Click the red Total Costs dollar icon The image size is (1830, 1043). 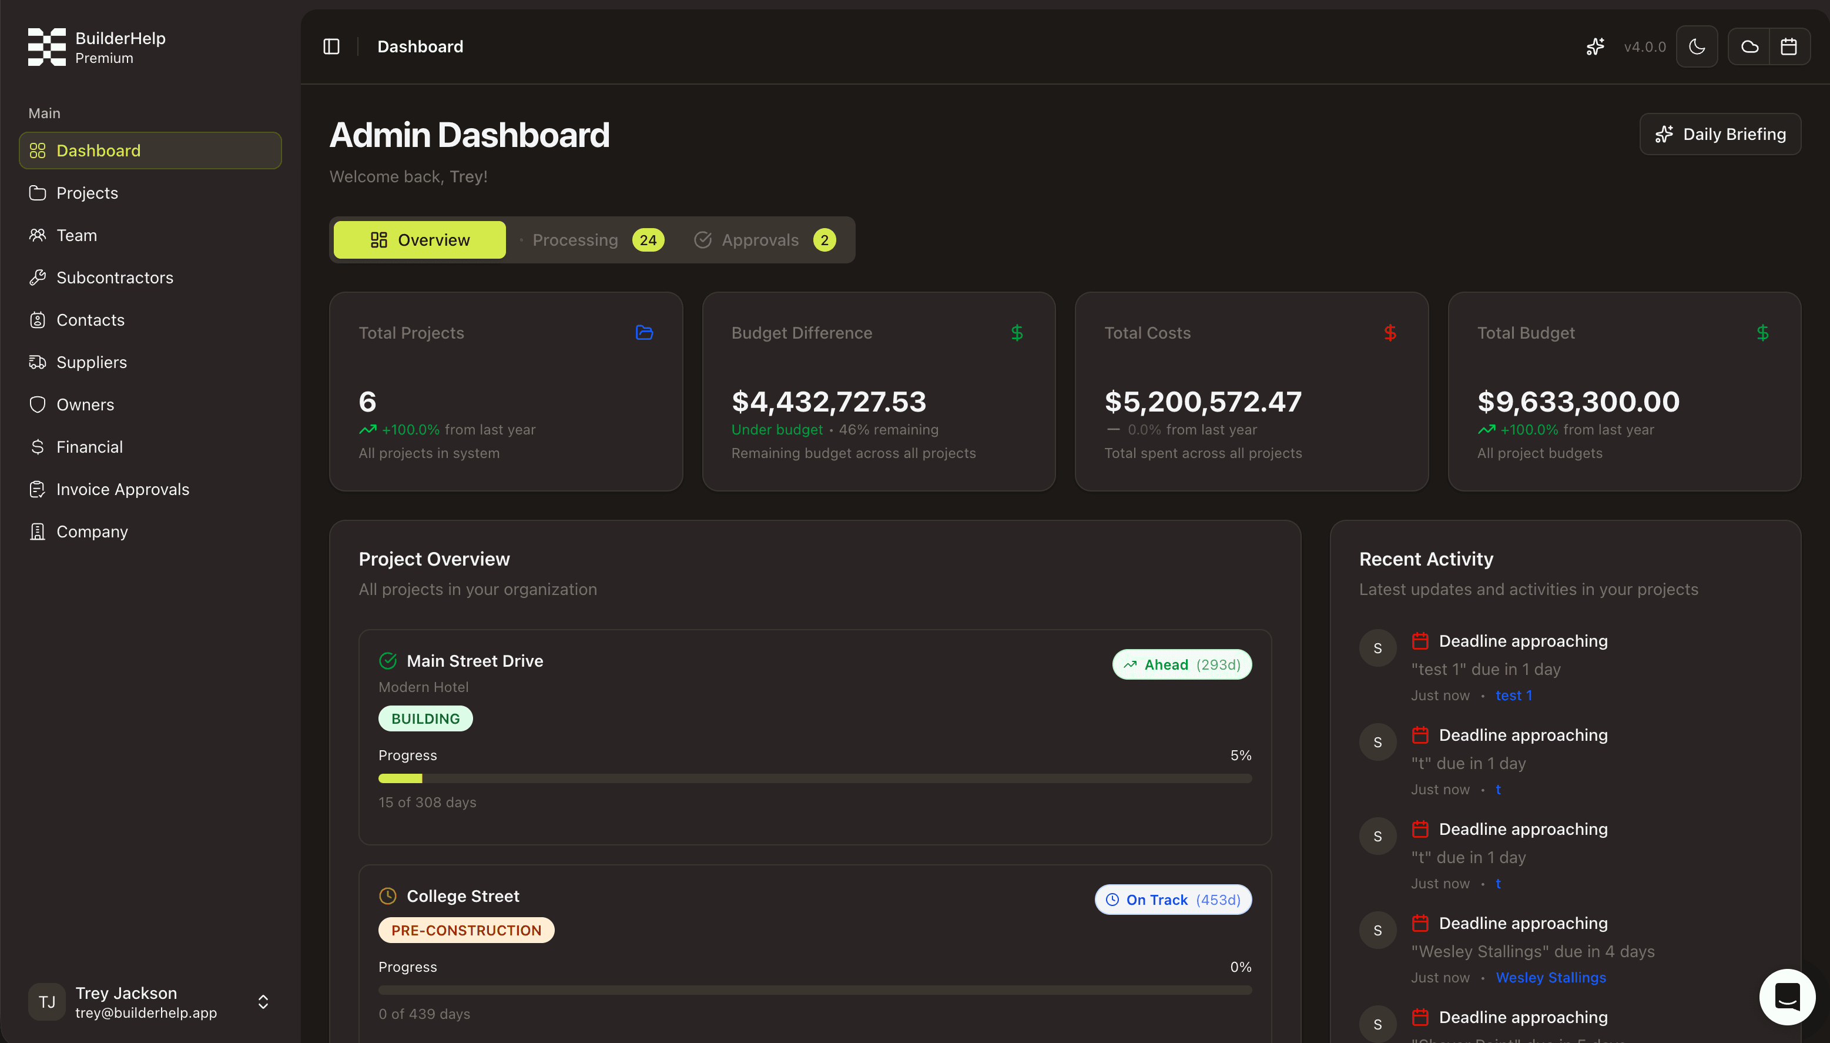click(x=1390, y=332)
